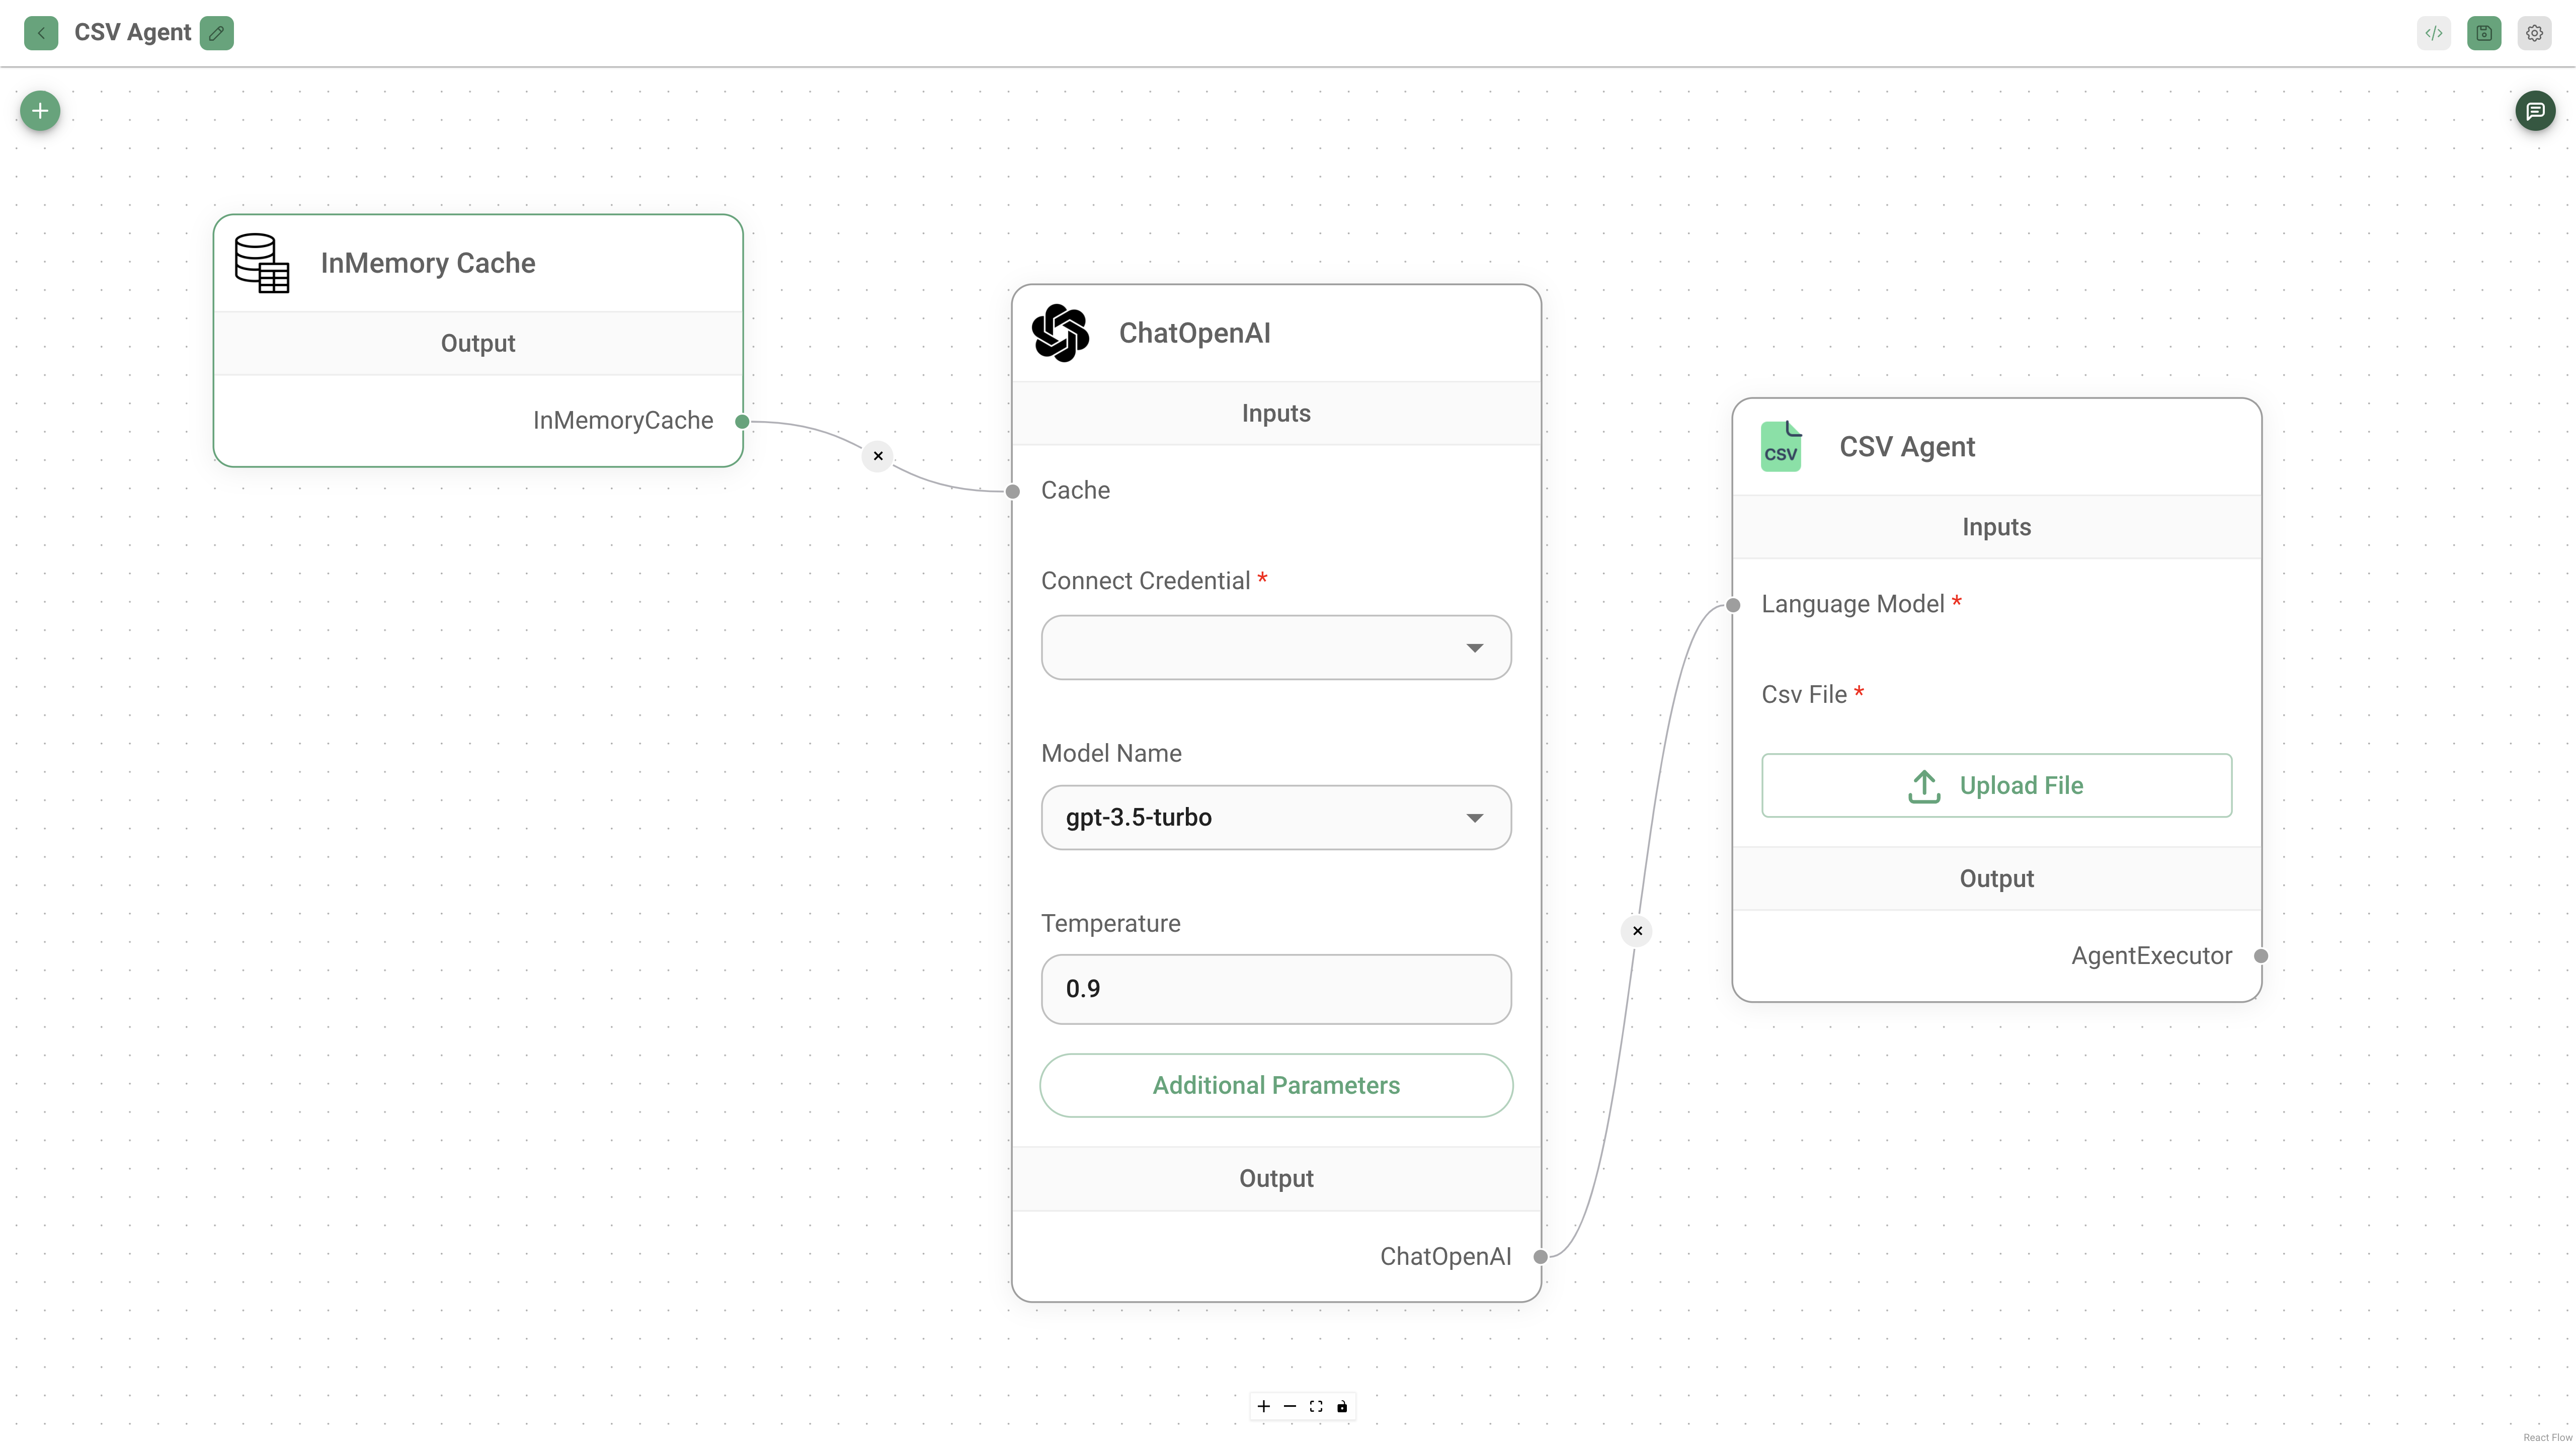2576x1449 pixels.
Task: Open the settings gear icon
Action: point(2534,33)
